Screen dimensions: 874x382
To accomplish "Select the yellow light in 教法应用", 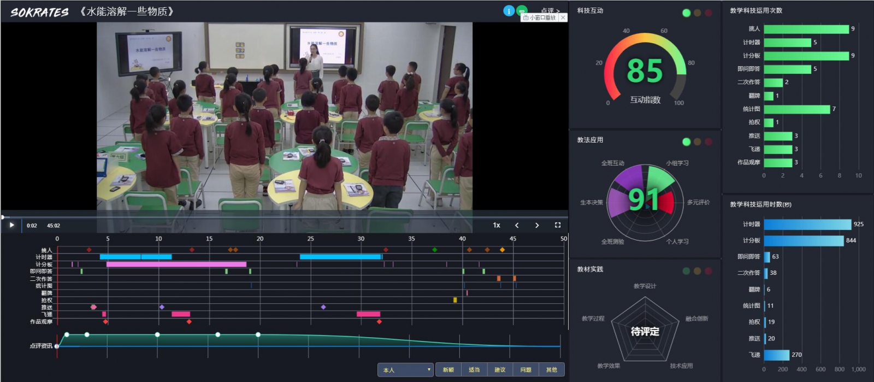I will coord(698,142).
